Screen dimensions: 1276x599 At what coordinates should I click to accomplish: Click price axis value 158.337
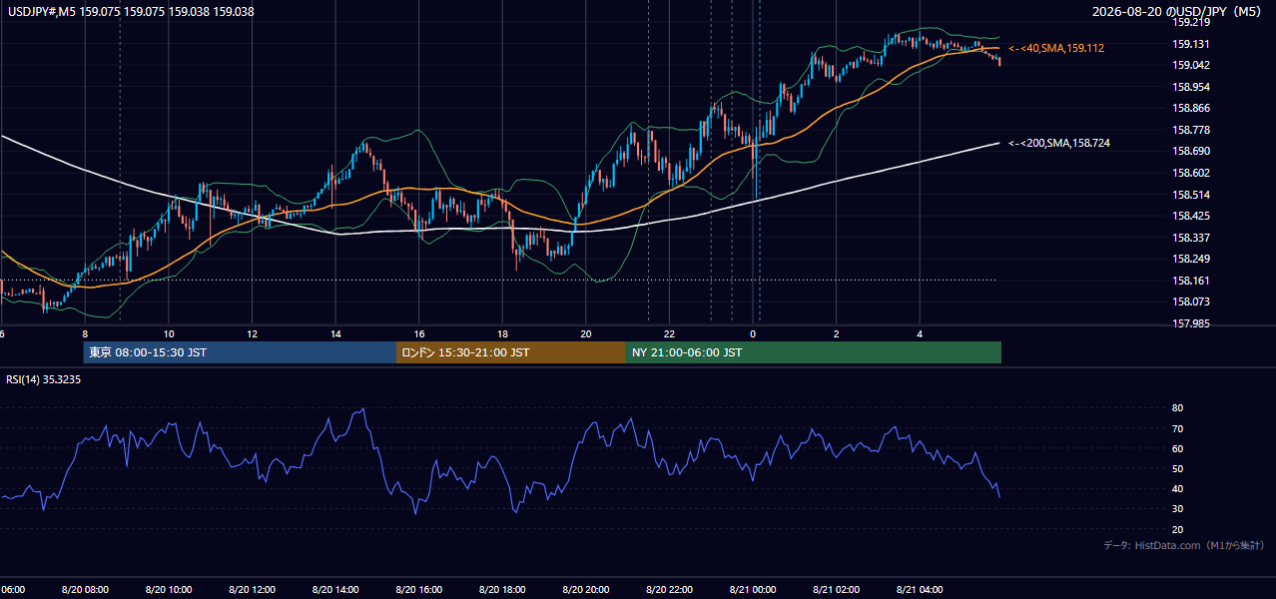coord(1190,238)
